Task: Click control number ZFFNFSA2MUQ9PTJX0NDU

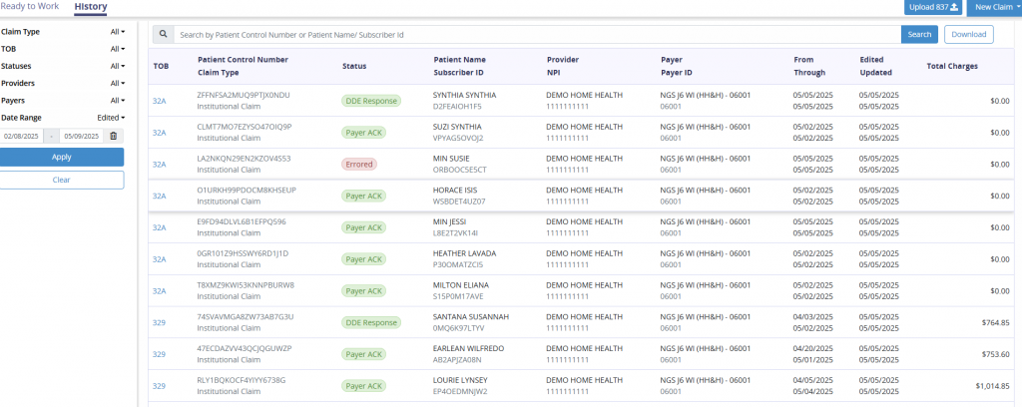Action: coord(244,95)
